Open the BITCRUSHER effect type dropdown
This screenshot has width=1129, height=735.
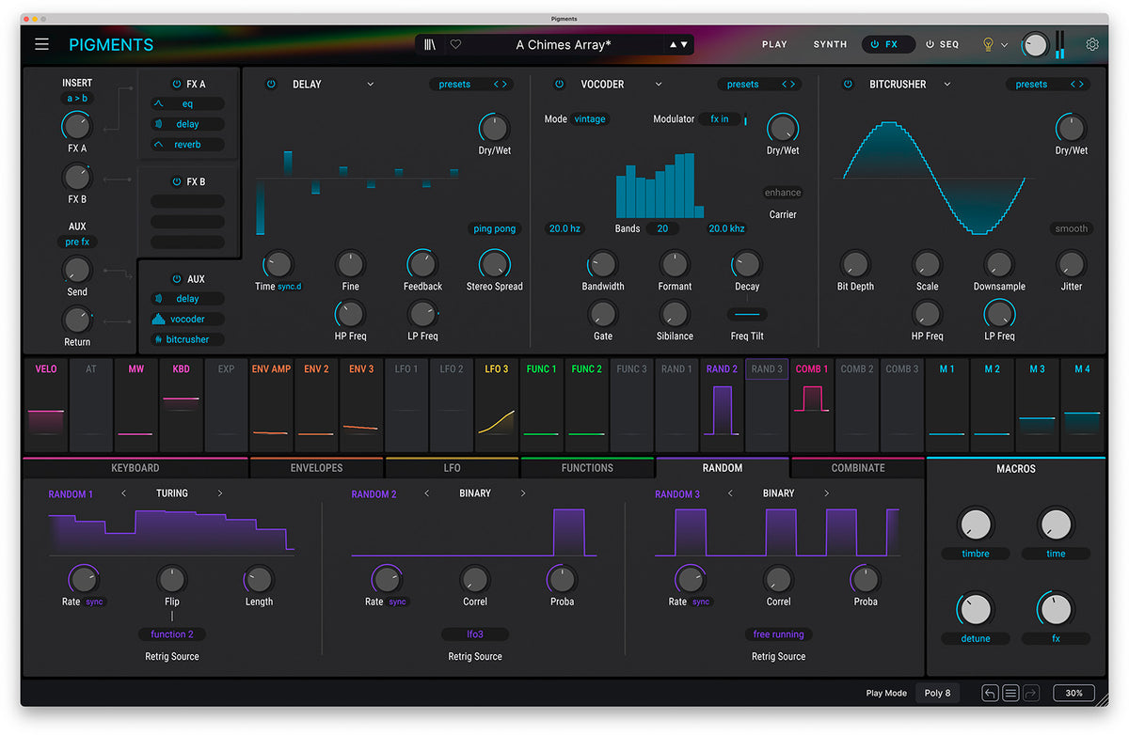[947, 85]
